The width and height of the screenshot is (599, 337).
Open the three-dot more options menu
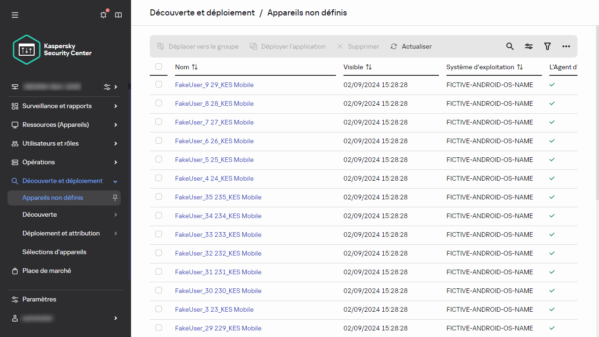coord(566,46)
